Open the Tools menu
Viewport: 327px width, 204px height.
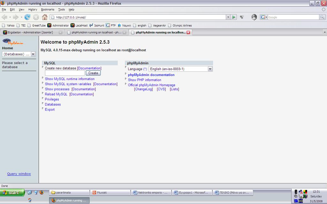coord(61,9)
